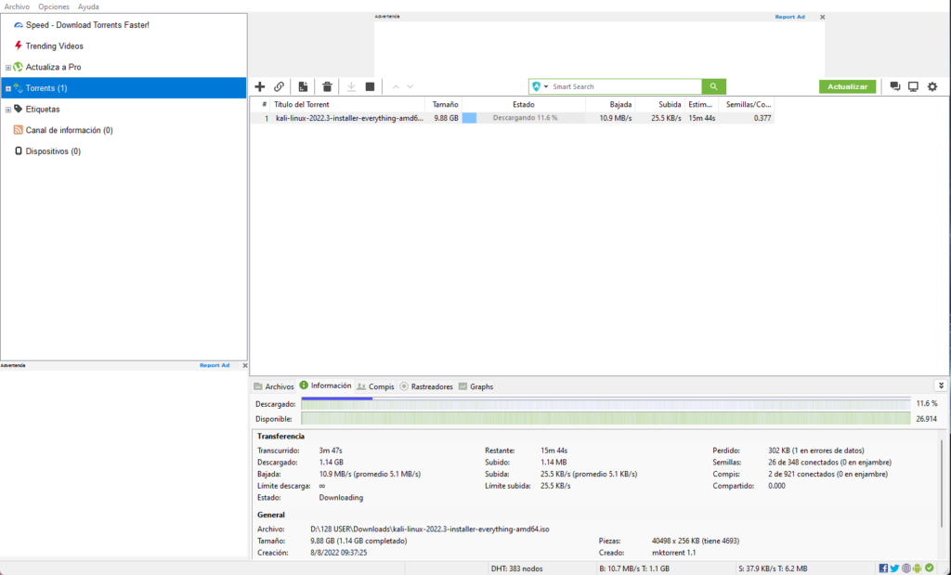Open the search provider shield dropdown
Image resolution: width=951 pixels, height=575 pixels.
[x=540, y=86]
